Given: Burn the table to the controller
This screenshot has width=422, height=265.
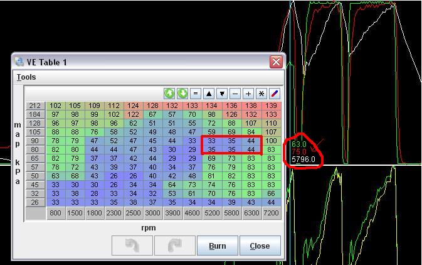Looking at the screenshot, I should tap(218, 246).
